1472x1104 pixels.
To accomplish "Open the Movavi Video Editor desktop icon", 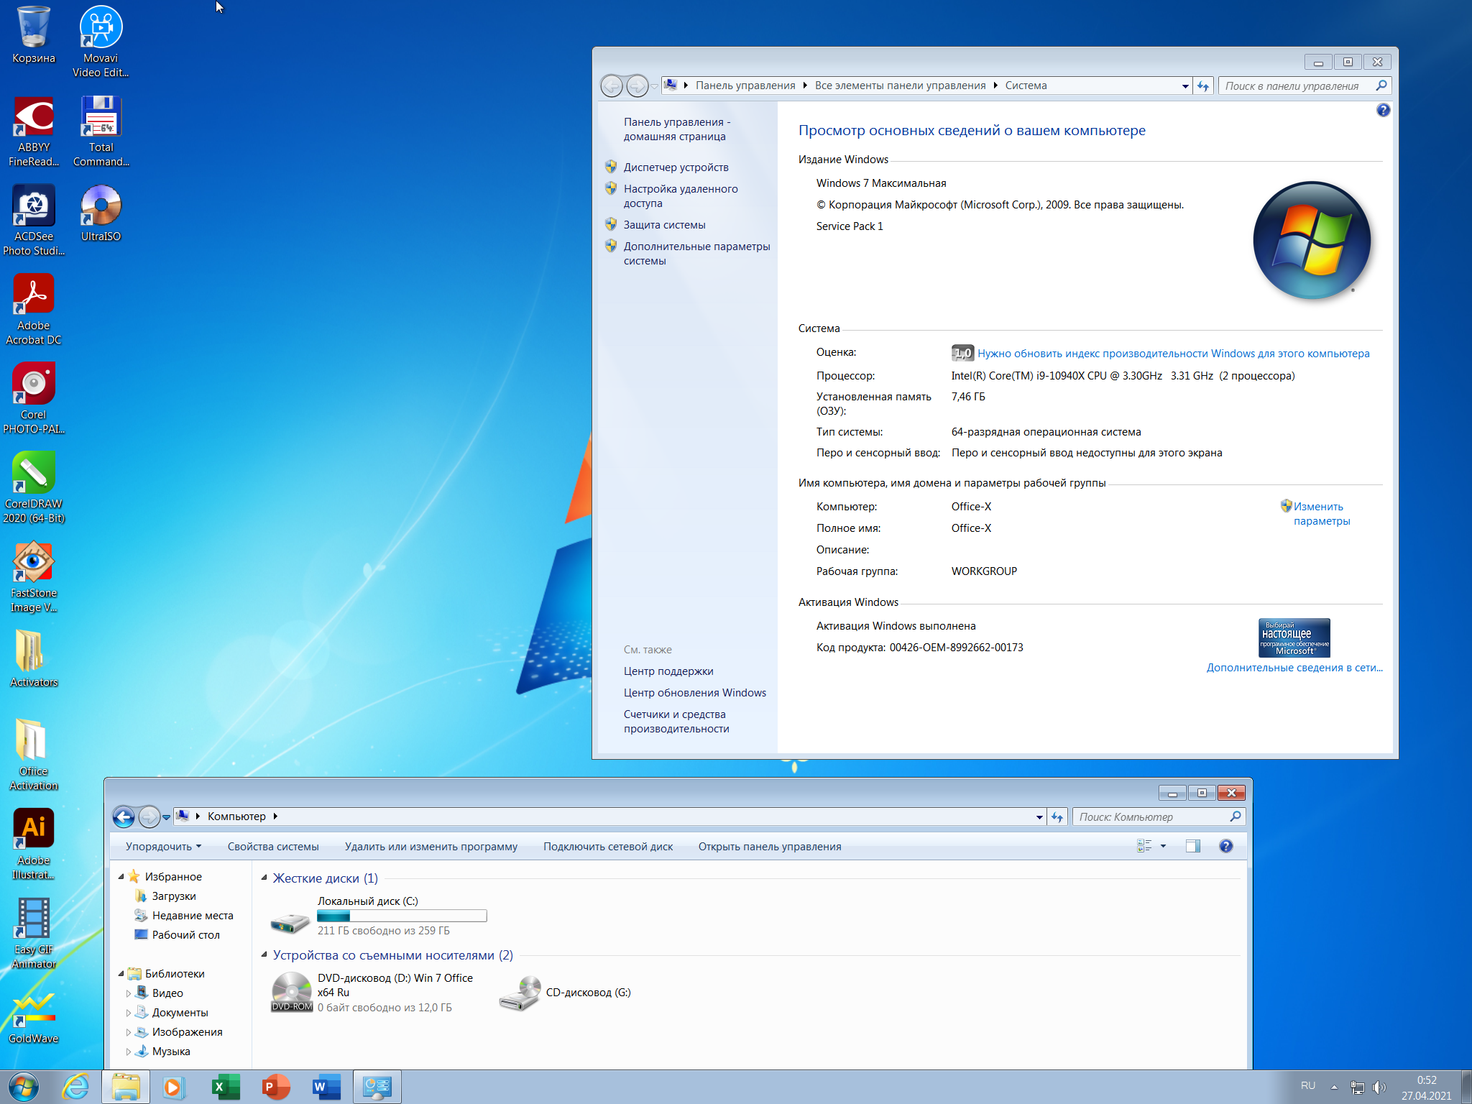I will click(x=101, y=41).
